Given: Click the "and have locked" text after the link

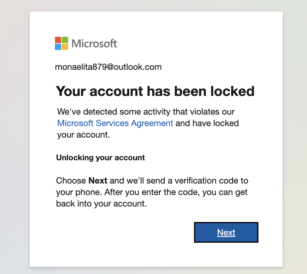Looking at the screenshot, I should coord(207,123).
